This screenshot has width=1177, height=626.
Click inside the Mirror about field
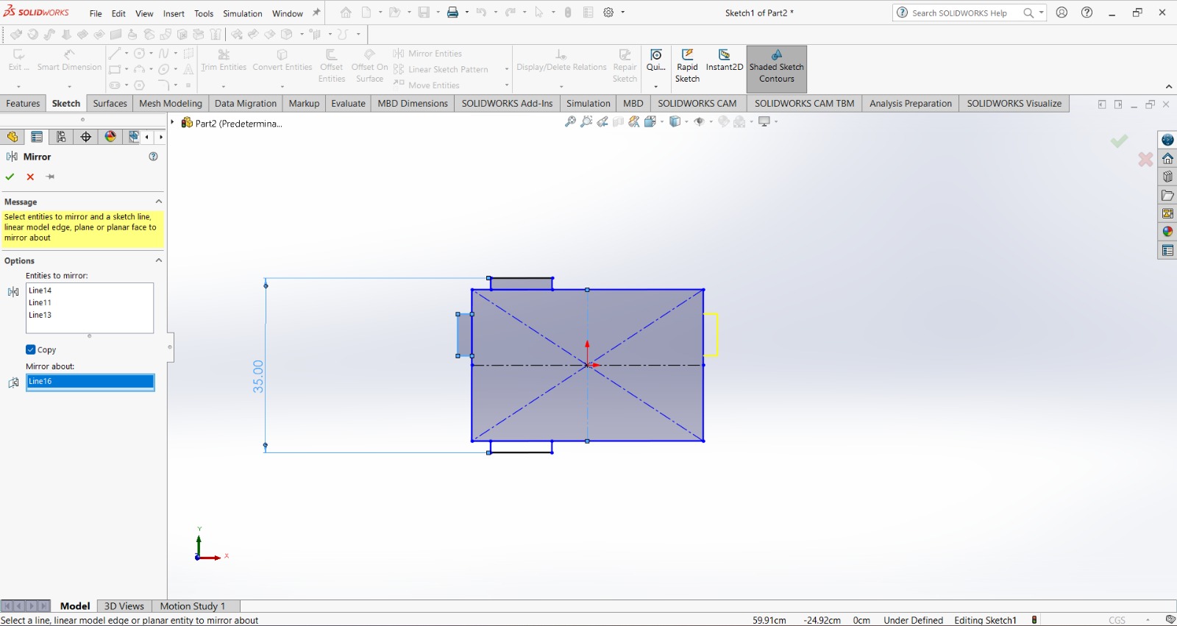coord(90,382)
